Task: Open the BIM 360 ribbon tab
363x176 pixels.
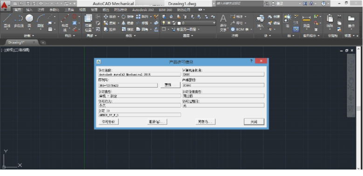Action: pos(165,10)
